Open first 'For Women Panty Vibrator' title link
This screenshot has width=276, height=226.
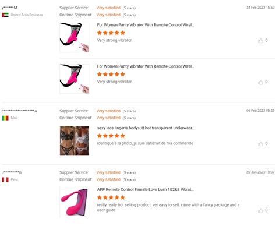click(x=146, y=25)
